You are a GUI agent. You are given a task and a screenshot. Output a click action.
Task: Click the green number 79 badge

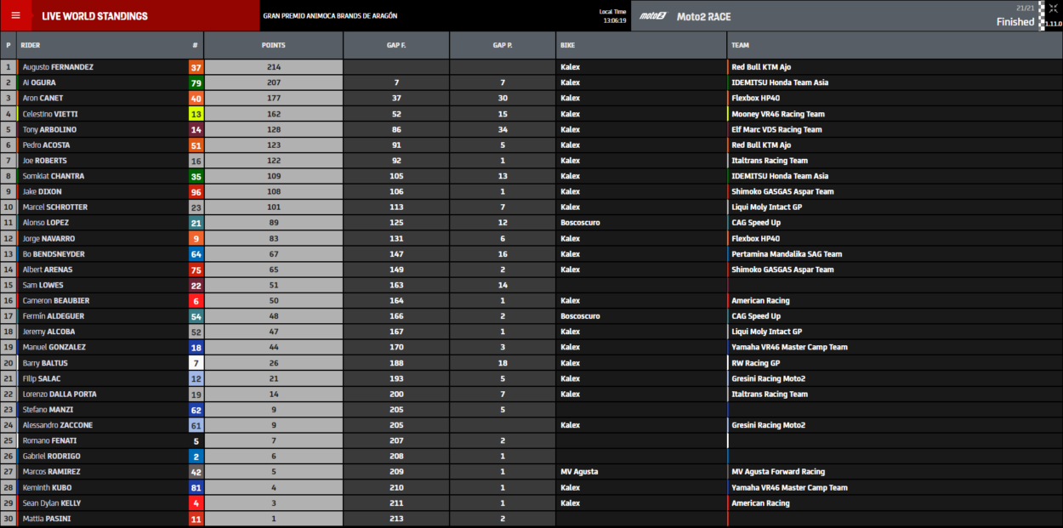pos(196,82)
